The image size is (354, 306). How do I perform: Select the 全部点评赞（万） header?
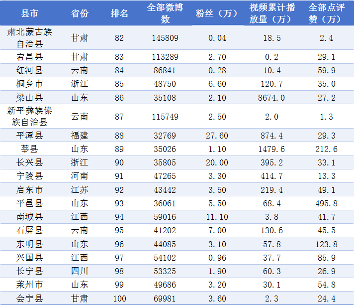click(325, 13)
